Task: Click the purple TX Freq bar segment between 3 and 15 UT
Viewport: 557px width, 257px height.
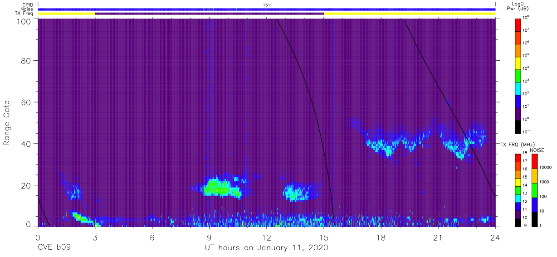Action: pyautogui.click(x=210, y=14)
